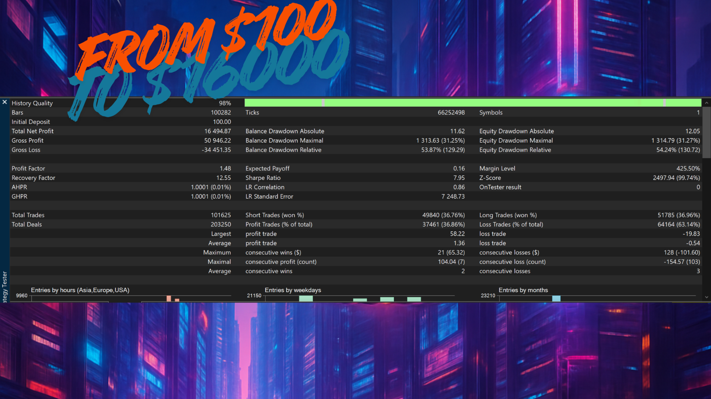Click the scrollbar down arrow
The height and width of the screenshot is (399, 711).
click(707, 297)
